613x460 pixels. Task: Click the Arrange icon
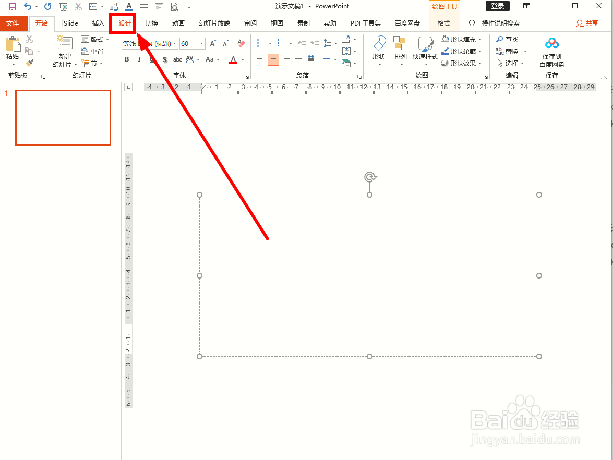[400, 43]
